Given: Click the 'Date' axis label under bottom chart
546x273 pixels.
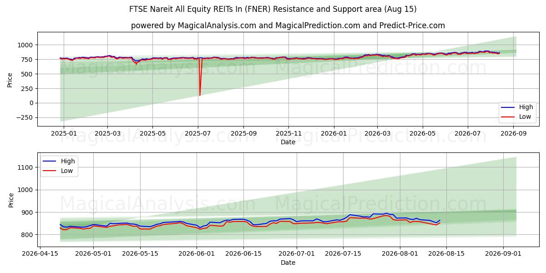Looking at the screenshot, I should pos(288,263).
